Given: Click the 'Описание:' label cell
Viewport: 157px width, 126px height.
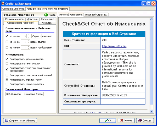Looking at the screenshot, I should [82, 64].
